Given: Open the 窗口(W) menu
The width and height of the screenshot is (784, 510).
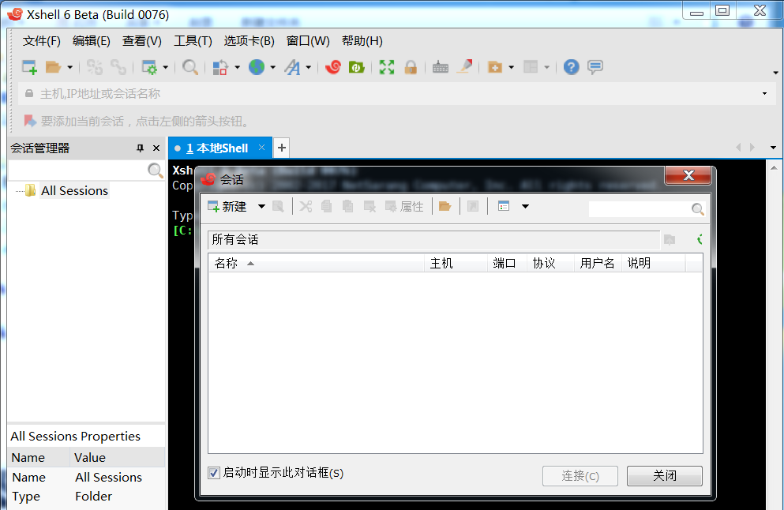Looking at the screenshot, I should pyautogui.click(x=308, y=41).
